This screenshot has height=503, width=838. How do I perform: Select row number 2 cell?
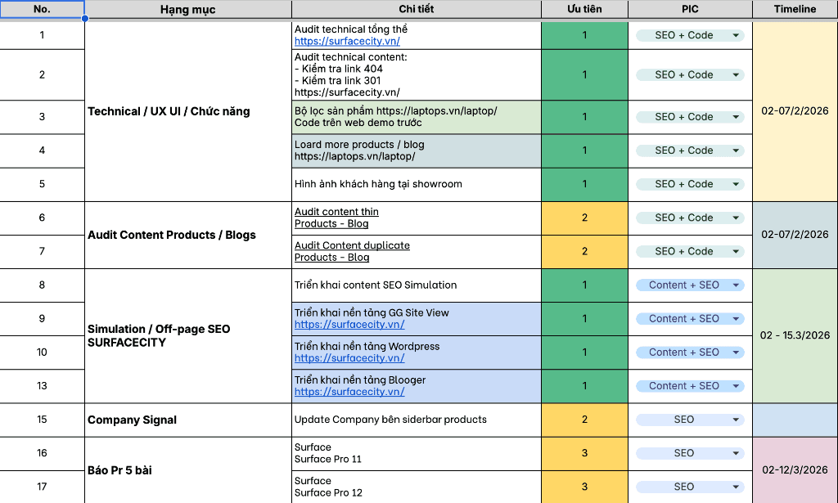(x=43, y=74)
